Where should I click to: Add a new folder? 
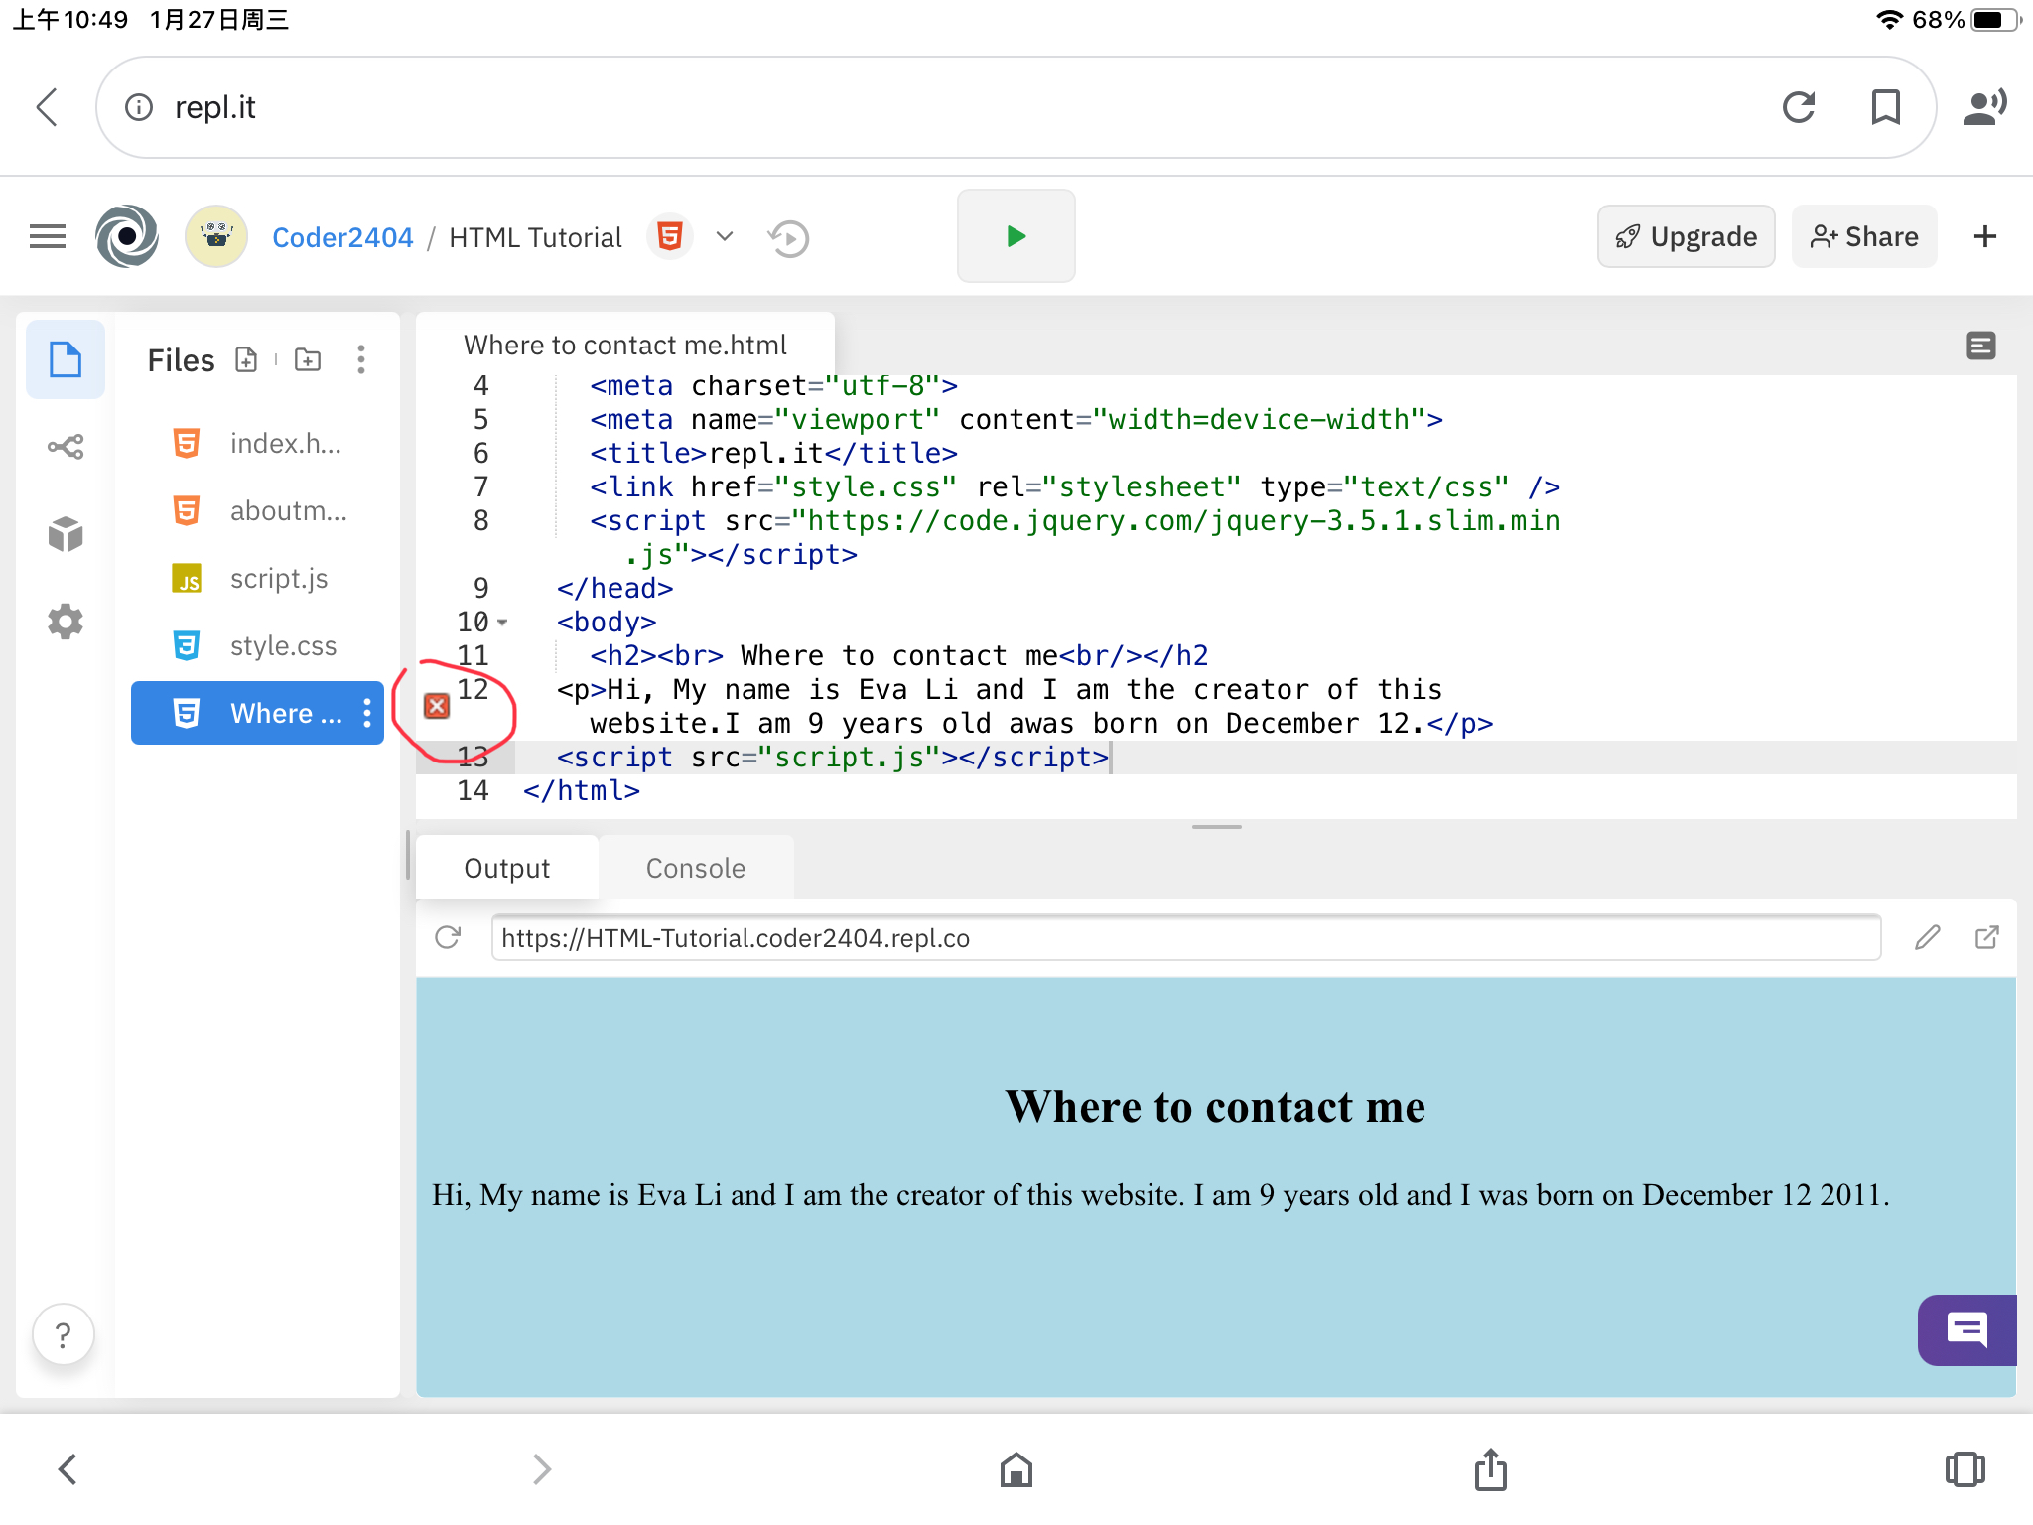308,359
